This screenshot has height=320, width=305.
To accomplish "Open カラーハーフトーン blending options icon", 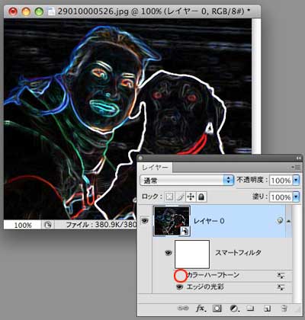I will point(281,275).
